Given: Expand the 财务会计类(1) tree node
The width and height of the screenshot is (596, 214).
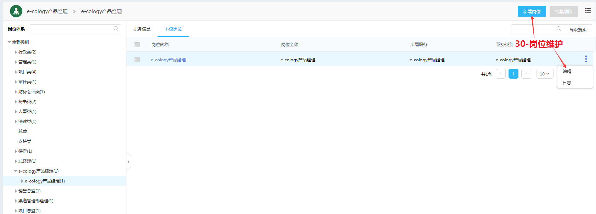Looking at the screenshot, I should pos(16,92).
